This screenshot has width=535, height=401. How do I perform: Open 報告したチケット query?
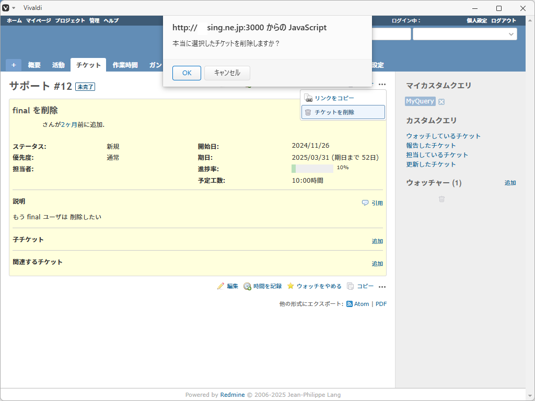(x=431, y=146)
